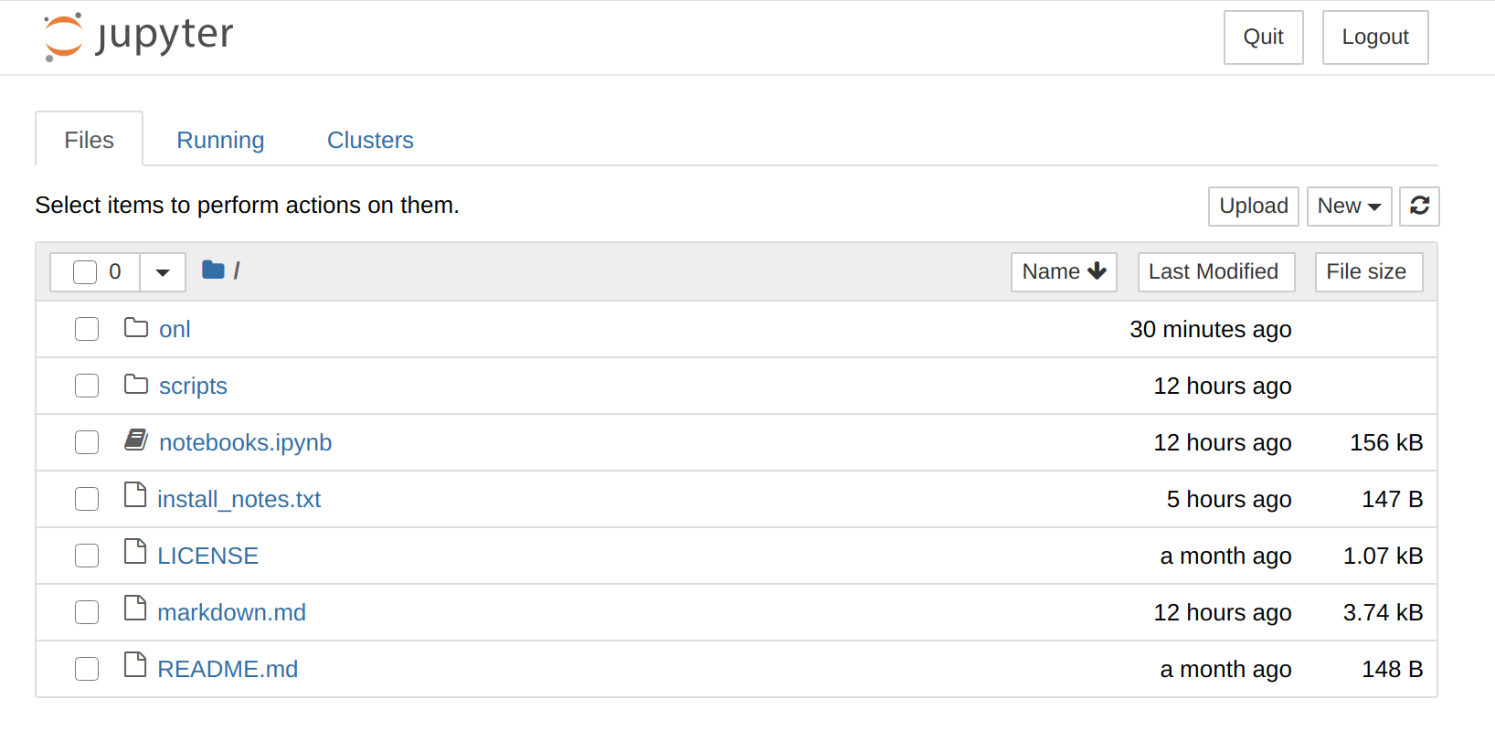This screenshot has width=1495, height=731.
Task: Check the box for the scripts folder
Action: (x=87, y=386)
